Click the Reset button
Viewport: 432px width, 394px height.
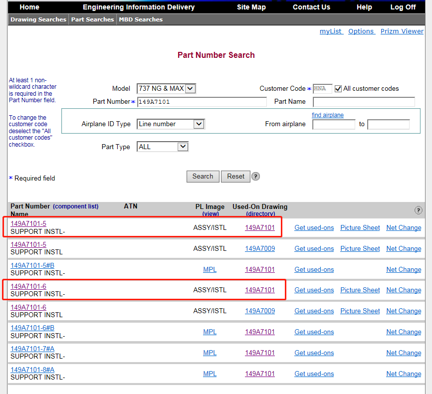click(235, 177)
